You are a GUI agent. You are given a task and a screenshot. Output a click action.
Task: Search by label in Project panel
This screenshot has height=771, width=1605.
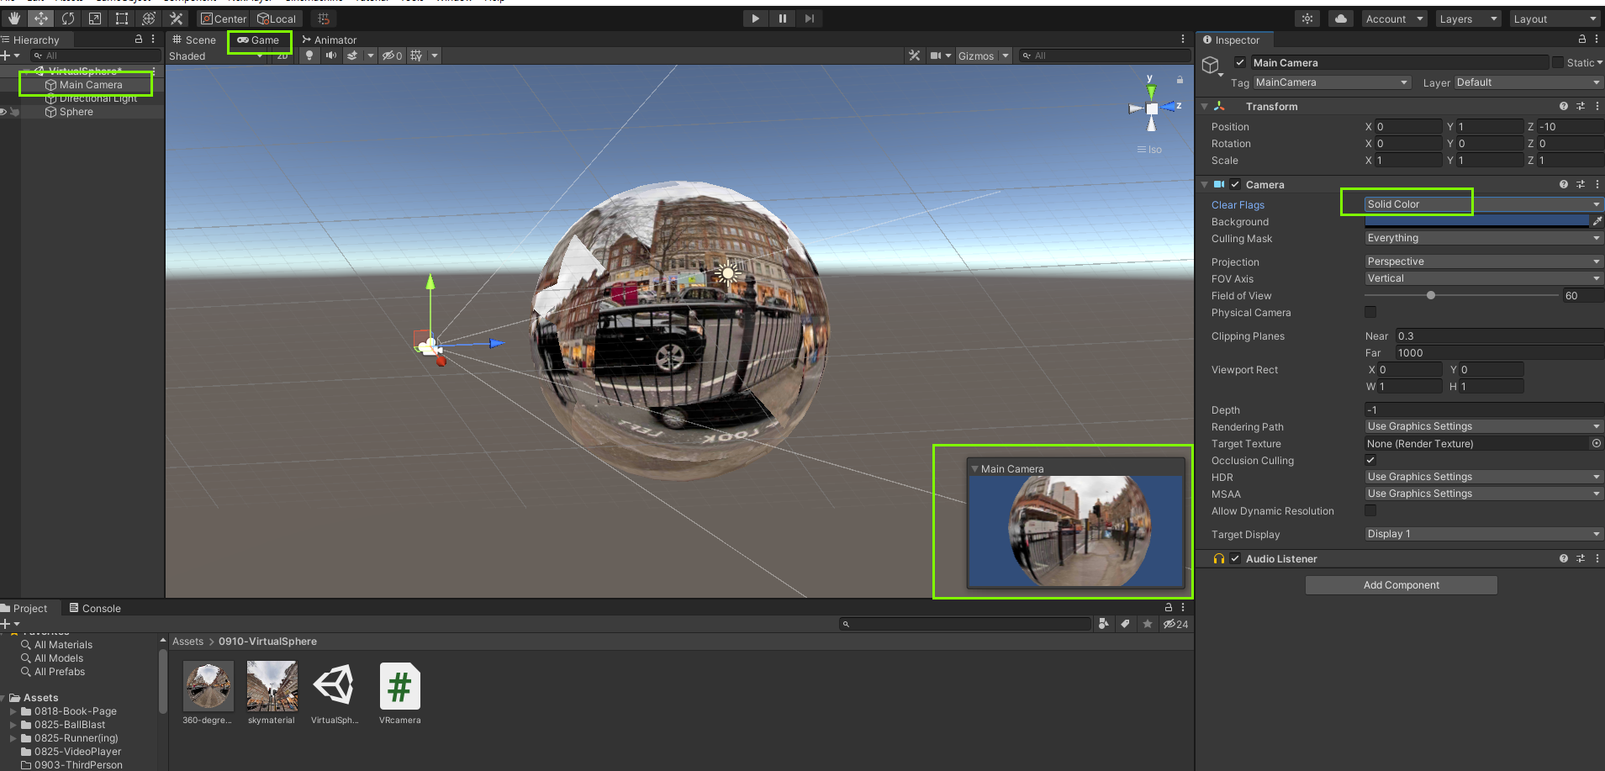[1125, 624]
